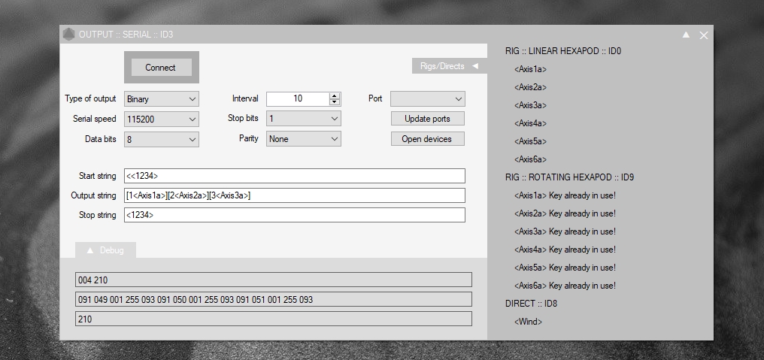This screenshot has width=764, height=360.
Task: Select DIRECT :: ID8 header
Action: click(531, 304)
